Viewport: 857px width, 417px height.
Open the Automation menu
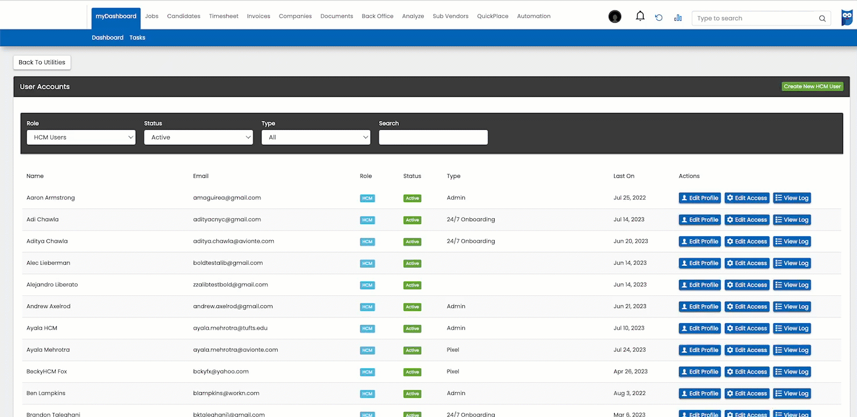pyautogui.click(x=534, y=16)
